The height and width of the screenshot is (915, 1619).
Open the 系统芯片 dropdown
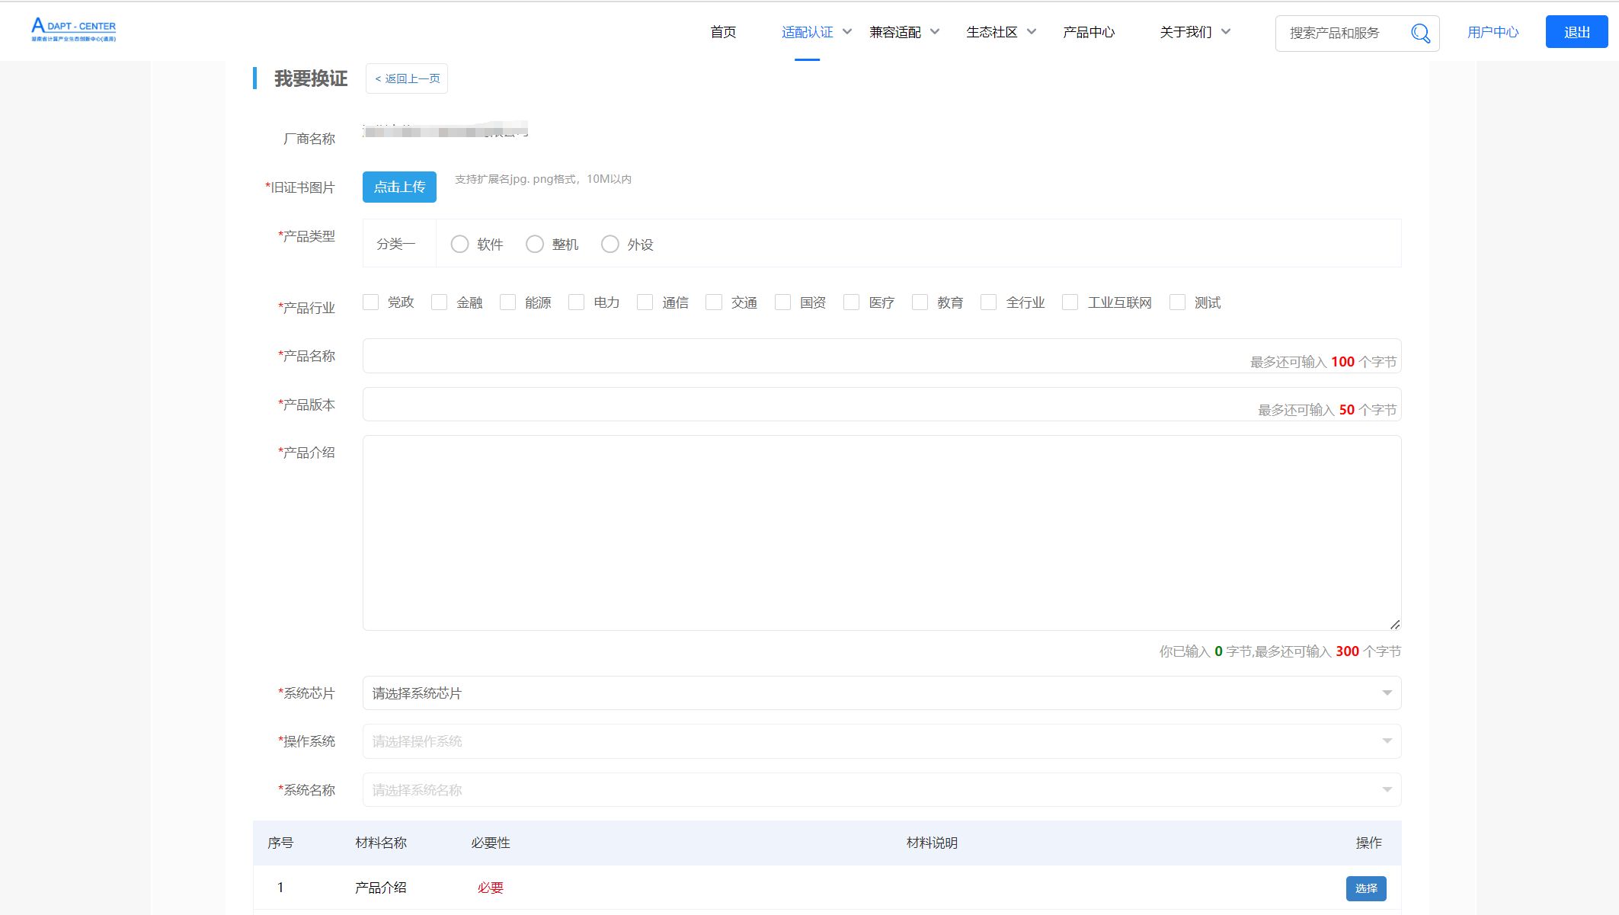[881, 693]
